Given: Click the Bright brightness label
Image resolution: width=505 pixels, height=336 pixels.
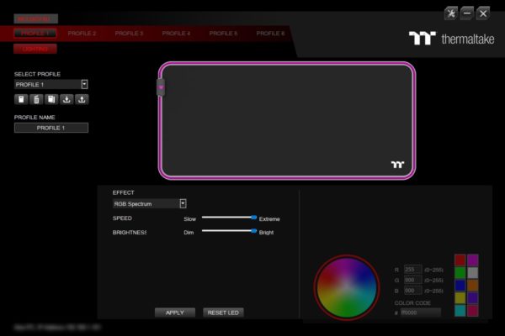Looking at the screenshot, I should [x=266, y=233].
